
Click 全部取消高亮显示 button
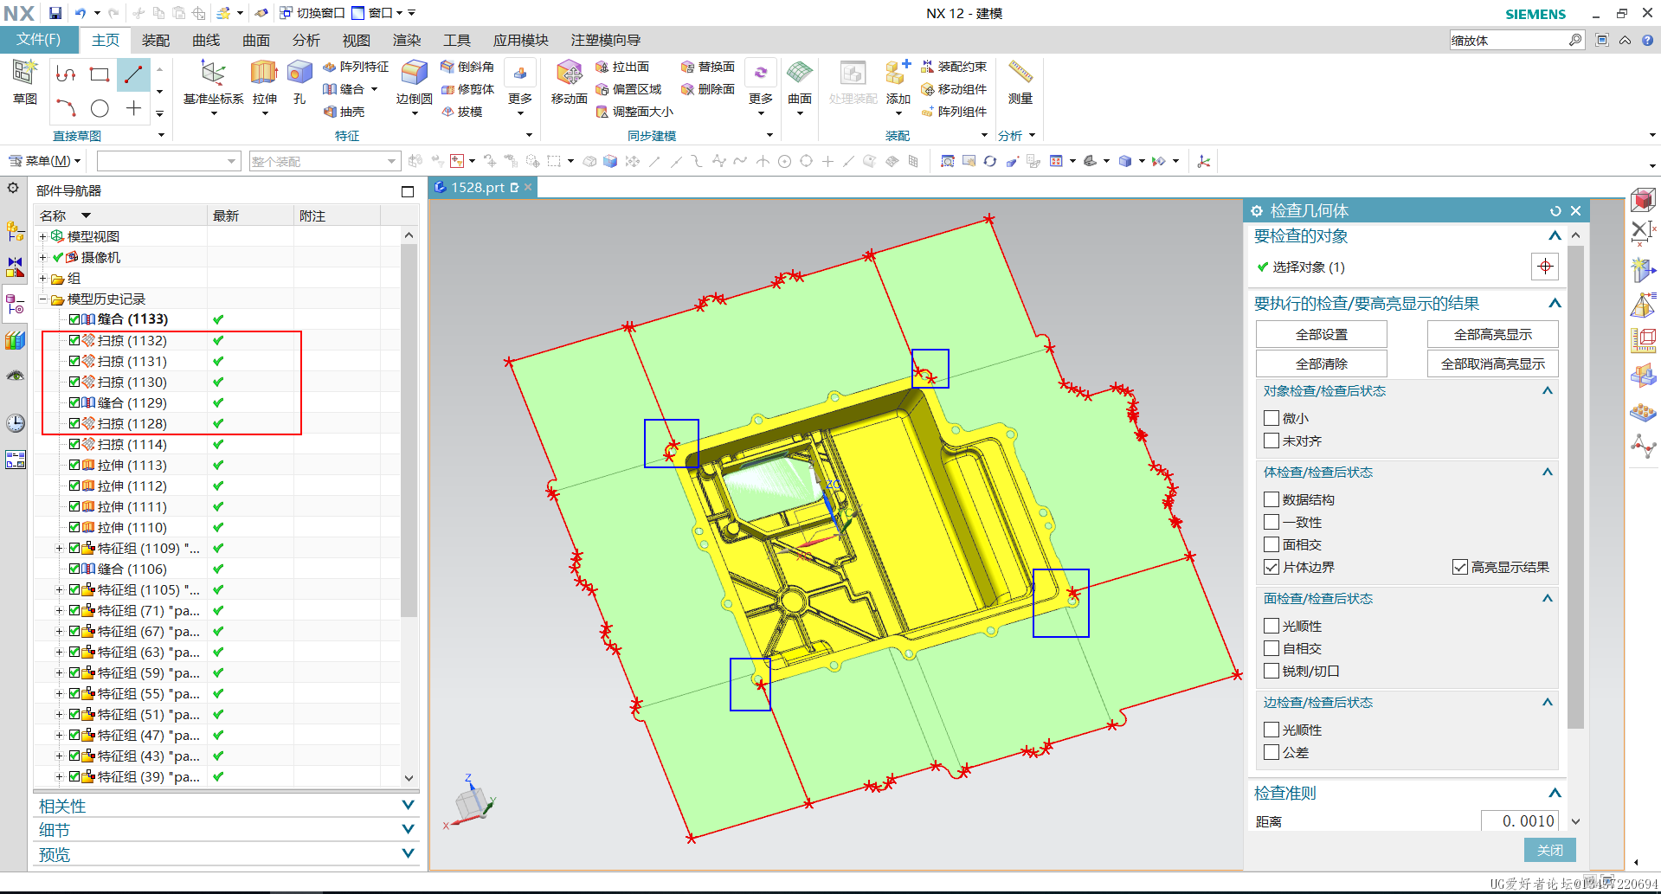[1493, 363]
